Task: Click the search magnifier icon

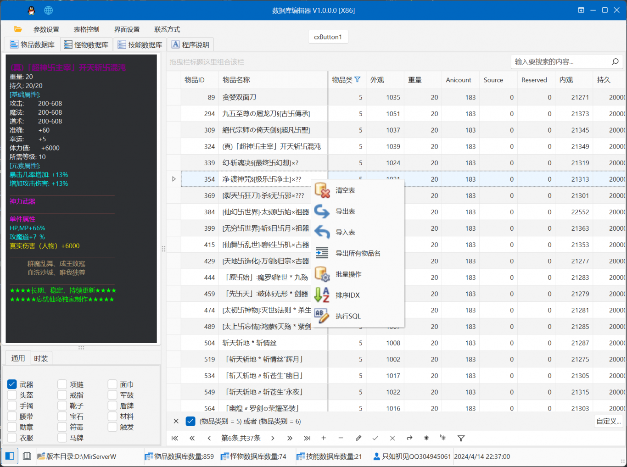Action: click(x=615, y=61)
